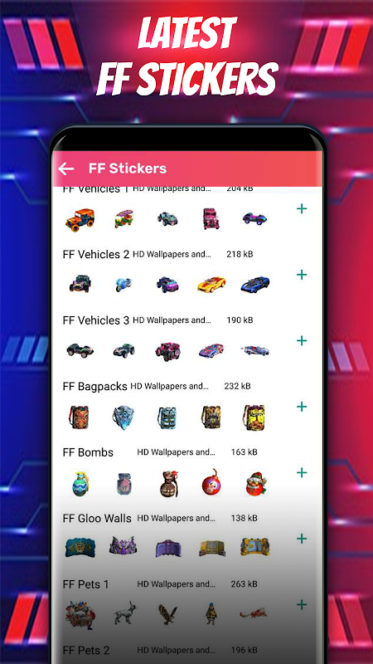Add the FF Vehicles 2 sticker pack
373x664 pixels.
pyautogui.click(x=302, y=275)
